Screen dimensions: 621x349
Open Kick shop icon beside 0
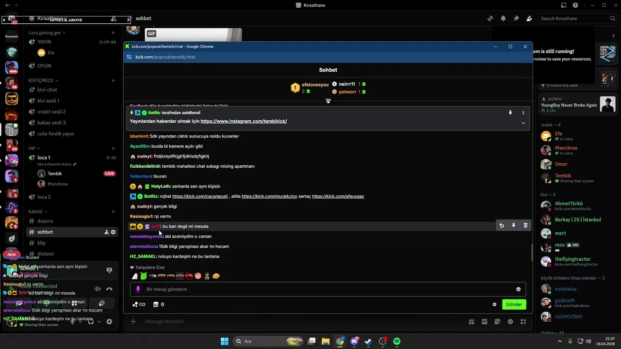pyautogui.click(x=156, y=304)
